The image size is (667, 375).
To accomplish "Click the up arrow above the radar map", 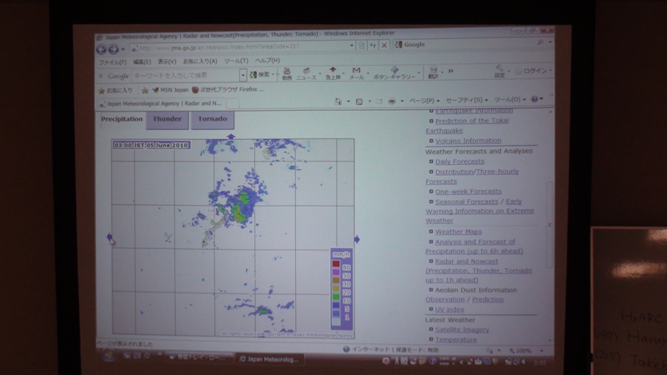I will click(231, 137).
